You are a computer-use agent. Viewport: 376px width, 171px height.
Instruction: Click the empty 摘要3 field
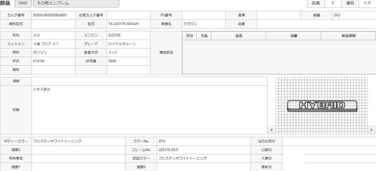(78, 150)
